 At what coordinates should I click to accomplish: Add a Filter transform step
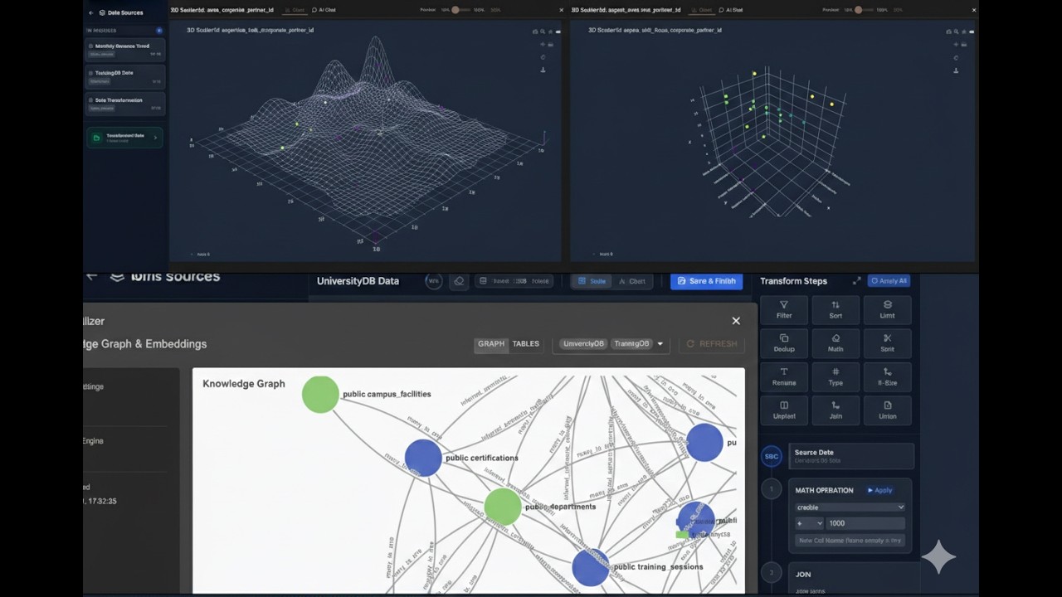point(784,309)
